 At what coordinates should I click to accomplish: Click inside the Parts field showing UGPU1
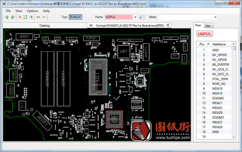tap(119, 17)
